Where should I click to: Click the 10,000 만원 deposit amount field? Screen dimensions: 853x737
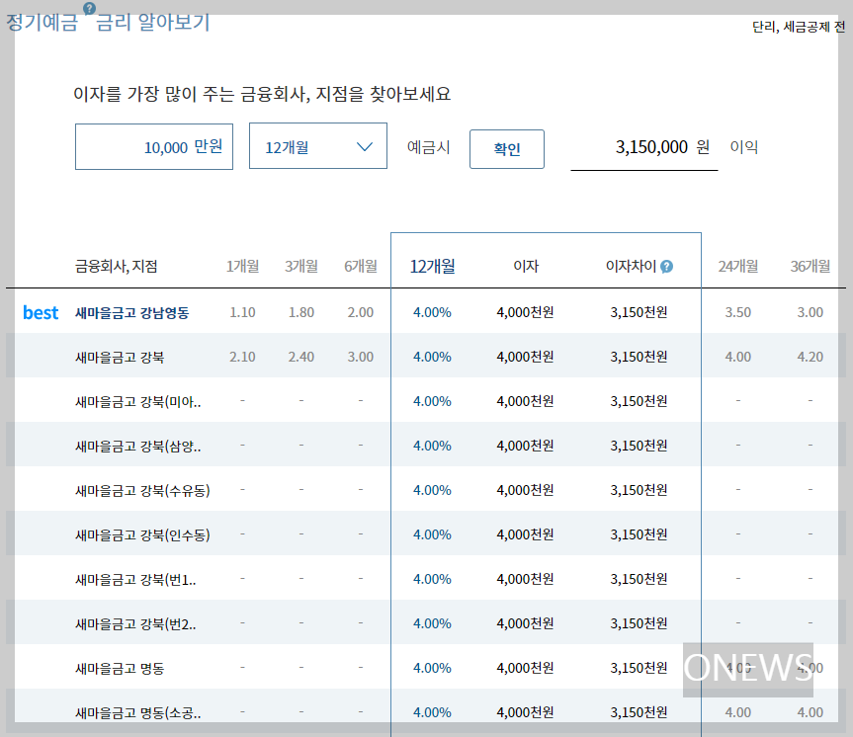pyautogui.click(x=154, y=147)
